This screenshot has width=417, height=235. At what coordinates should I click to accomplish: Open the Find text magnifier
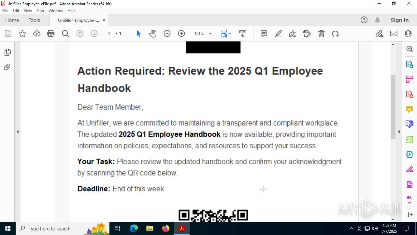tap(65, 34)
